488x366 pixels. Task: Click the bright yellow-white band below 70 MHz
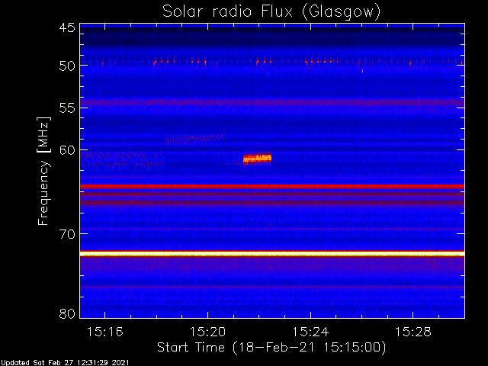coord(272,254)
